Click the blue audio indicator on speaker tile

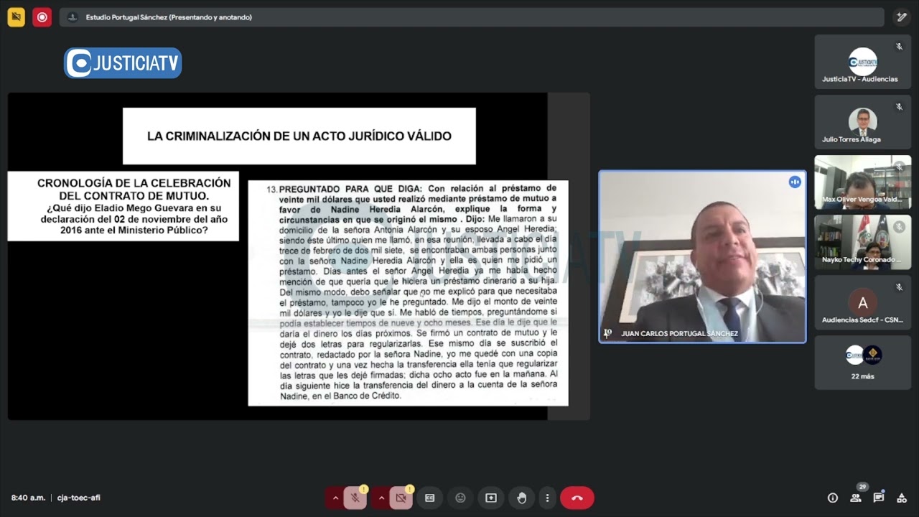click(794, 182)
